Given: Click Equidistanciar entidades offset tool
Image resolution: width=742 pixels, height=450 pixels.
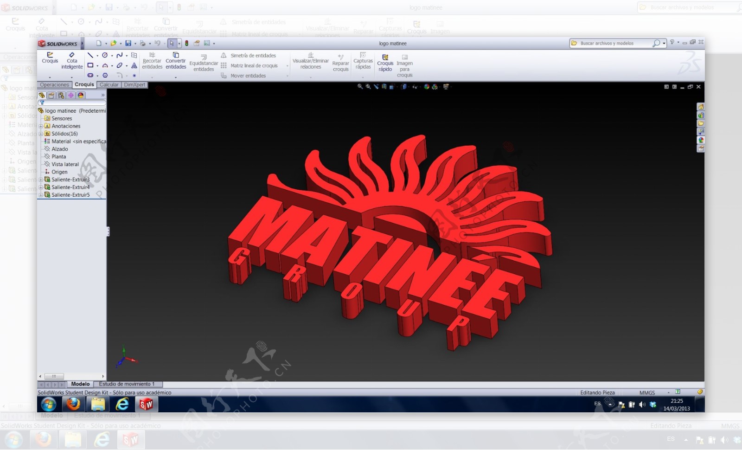Looking at the screenshot, I should click(x=204, y=63).
